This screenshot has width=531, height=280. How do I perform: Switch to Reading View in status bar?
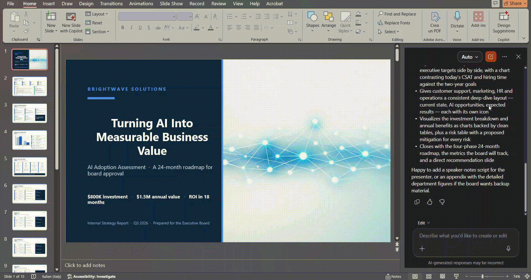(x=442, y=276)
